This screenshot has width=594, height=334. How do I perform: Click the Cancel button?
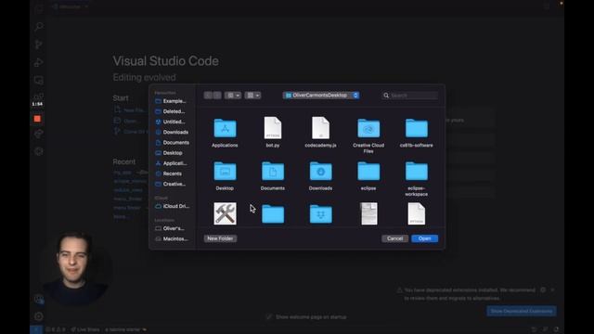(x=394, y=238)
